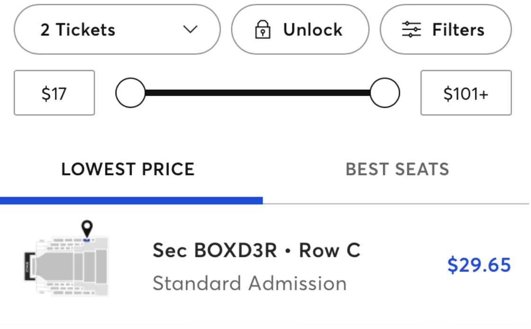This screenshot has height=329, width=531.
Task: Click the $17 minimum price field
Action: (54, 93)
